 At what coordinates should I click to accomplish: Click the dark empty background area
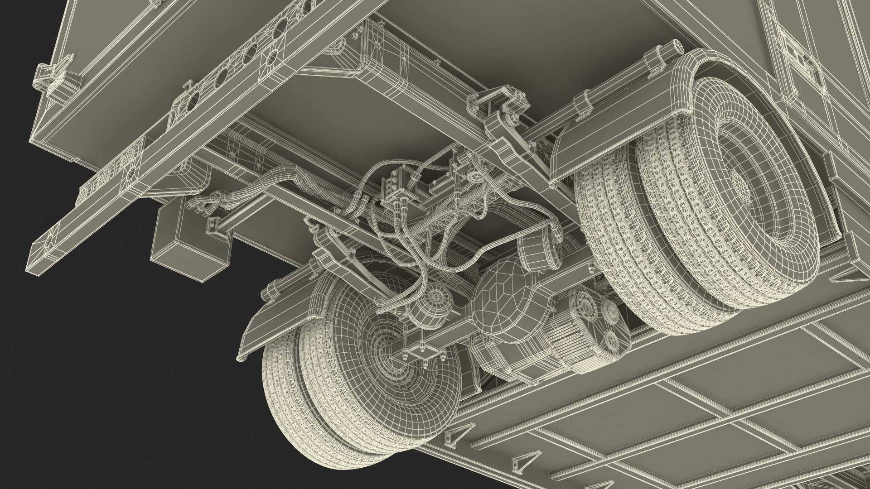pyautogui.click(x=113, y=385)
